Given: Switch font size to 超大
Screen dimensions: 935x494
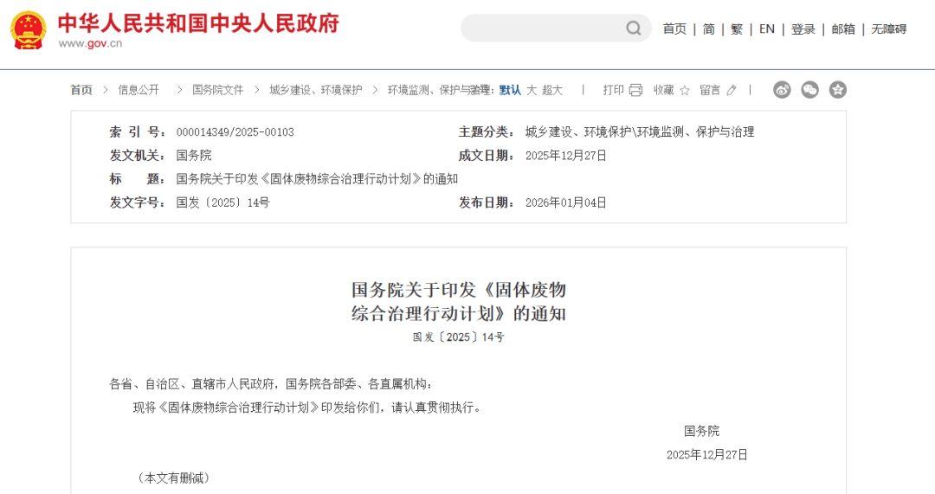Looking at the screenshot, I should pyautogui.click(x=552, y=90).
